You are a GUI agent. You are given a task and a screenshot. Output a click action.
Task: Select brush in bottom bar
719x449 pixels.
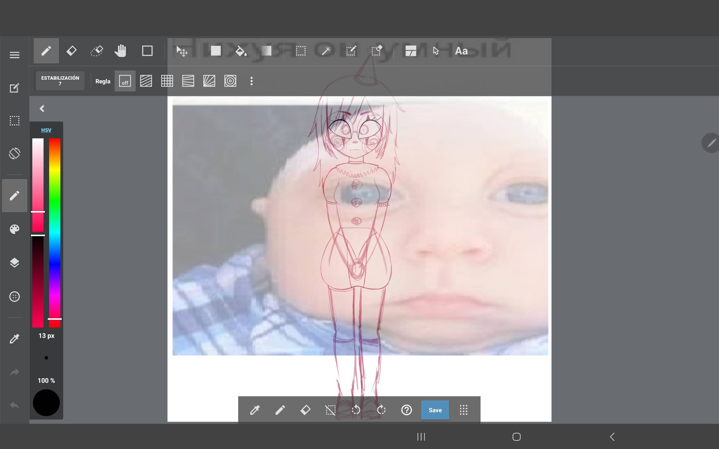pyautogui.click(x=280, y=410)
